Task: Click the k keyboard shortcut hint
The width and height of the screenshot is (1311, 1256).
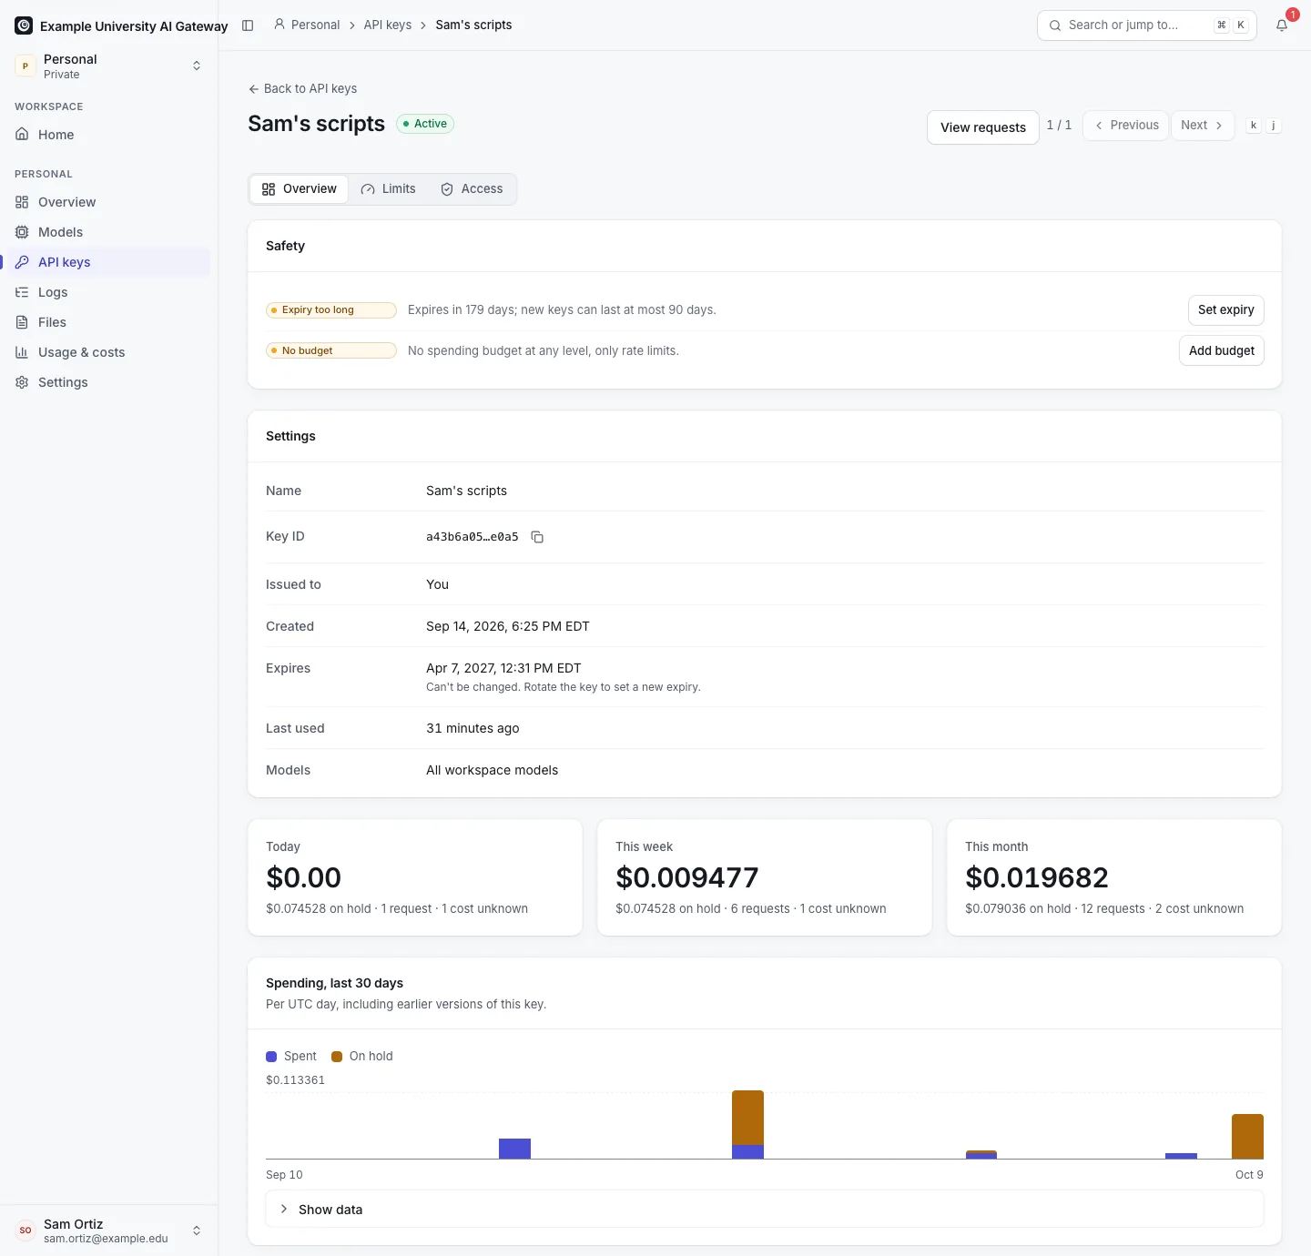Action: [1254, 126]
